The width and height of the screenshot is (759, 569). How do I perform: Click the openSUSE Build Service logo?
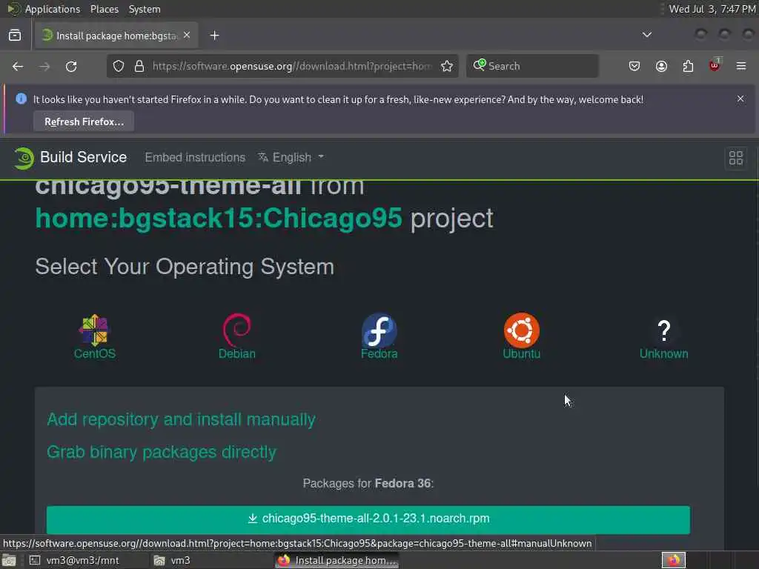(70, 157)
